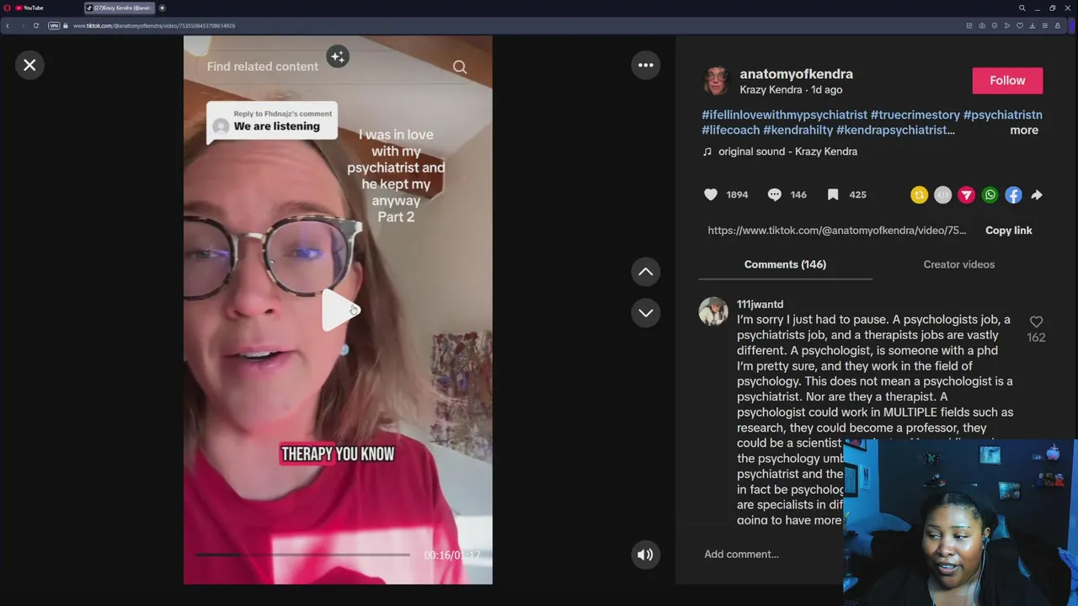Open hashtag #kendrahilty
This screenshot has width=1078, height=606.
[x=798, y=130]
